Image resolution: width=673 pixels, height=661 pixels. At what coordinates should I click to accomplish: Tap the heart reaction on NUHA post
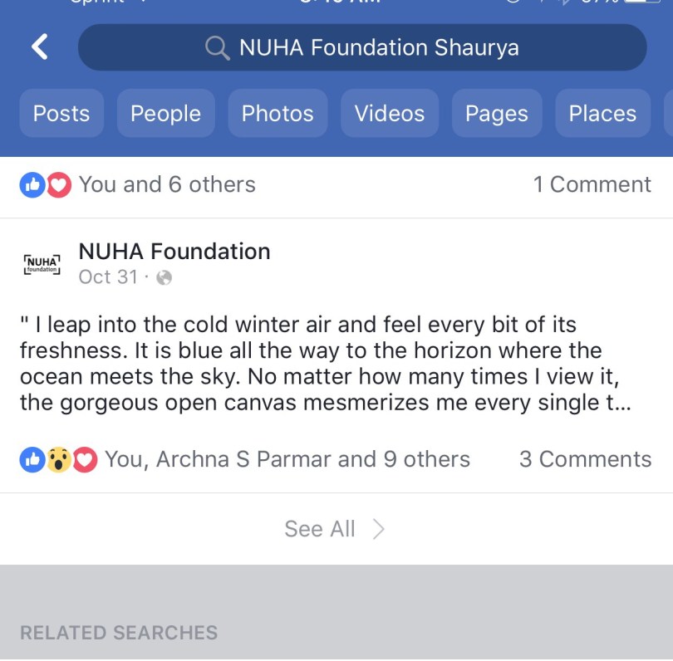[x=85, y=459]
